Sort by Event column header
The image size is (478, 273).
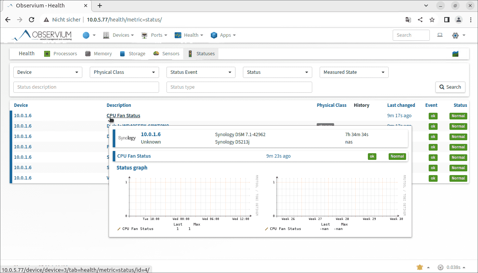[431, 105]
